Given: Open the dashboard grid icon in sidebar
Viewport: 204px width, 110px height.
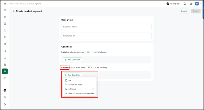Looking at the screenshot, I should [5, 10].
